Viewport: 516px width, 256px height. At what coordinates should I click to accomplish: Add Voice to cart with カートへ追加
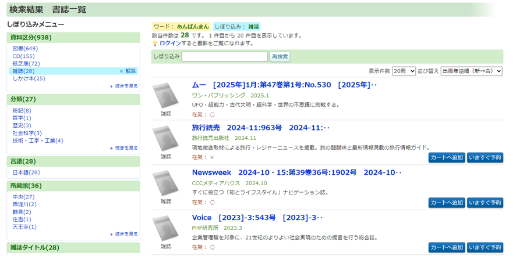pos(447,247)
